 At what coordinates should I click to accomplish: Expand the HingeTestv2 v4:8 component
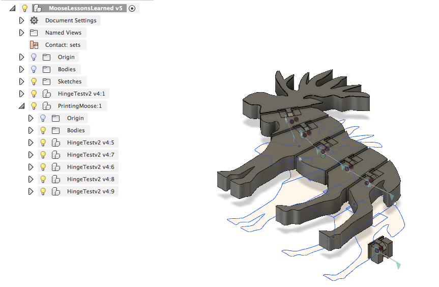(x=31, y=179)
